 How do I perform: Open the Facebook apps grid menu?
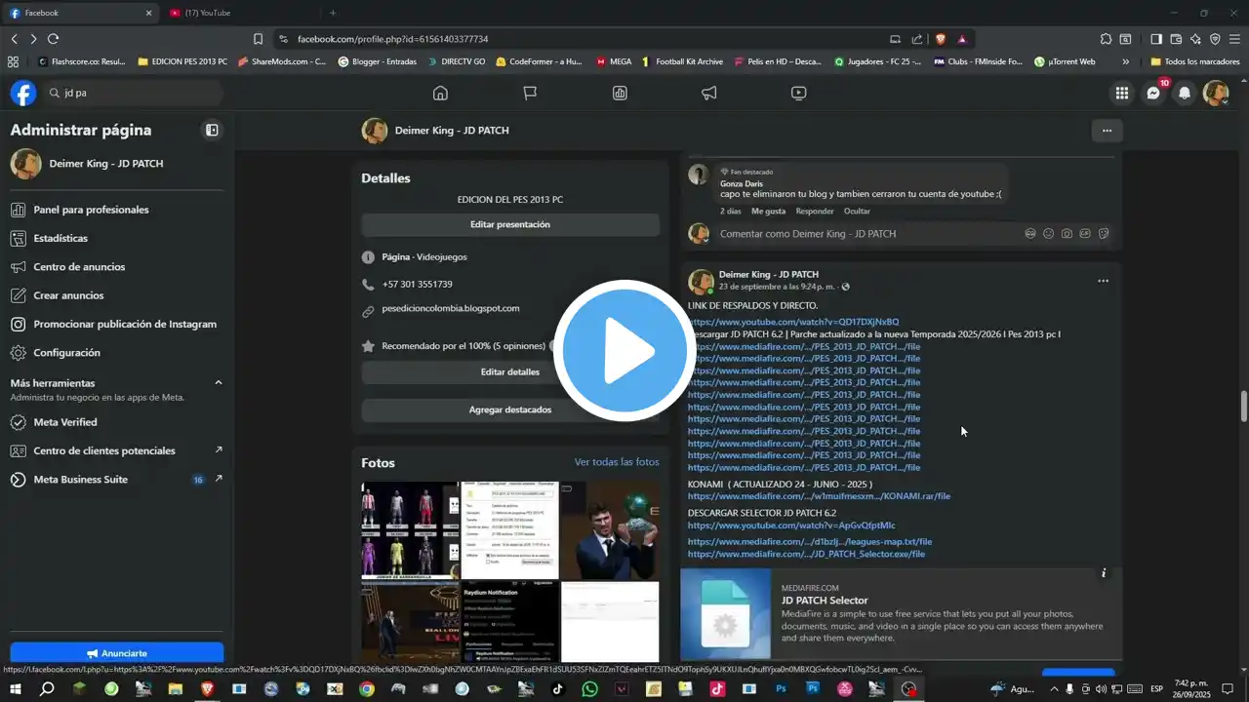coord(1122,93)
